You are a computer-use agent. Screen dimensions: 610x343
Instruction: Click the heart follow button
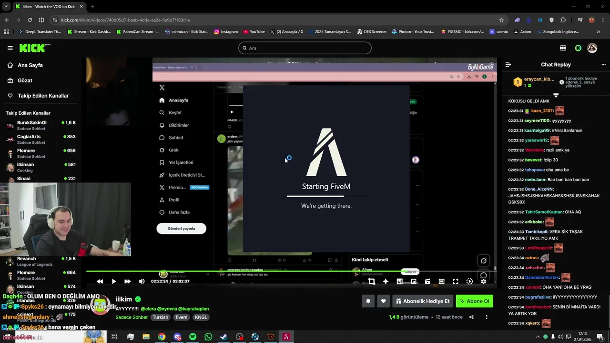(x=383, y=301)
